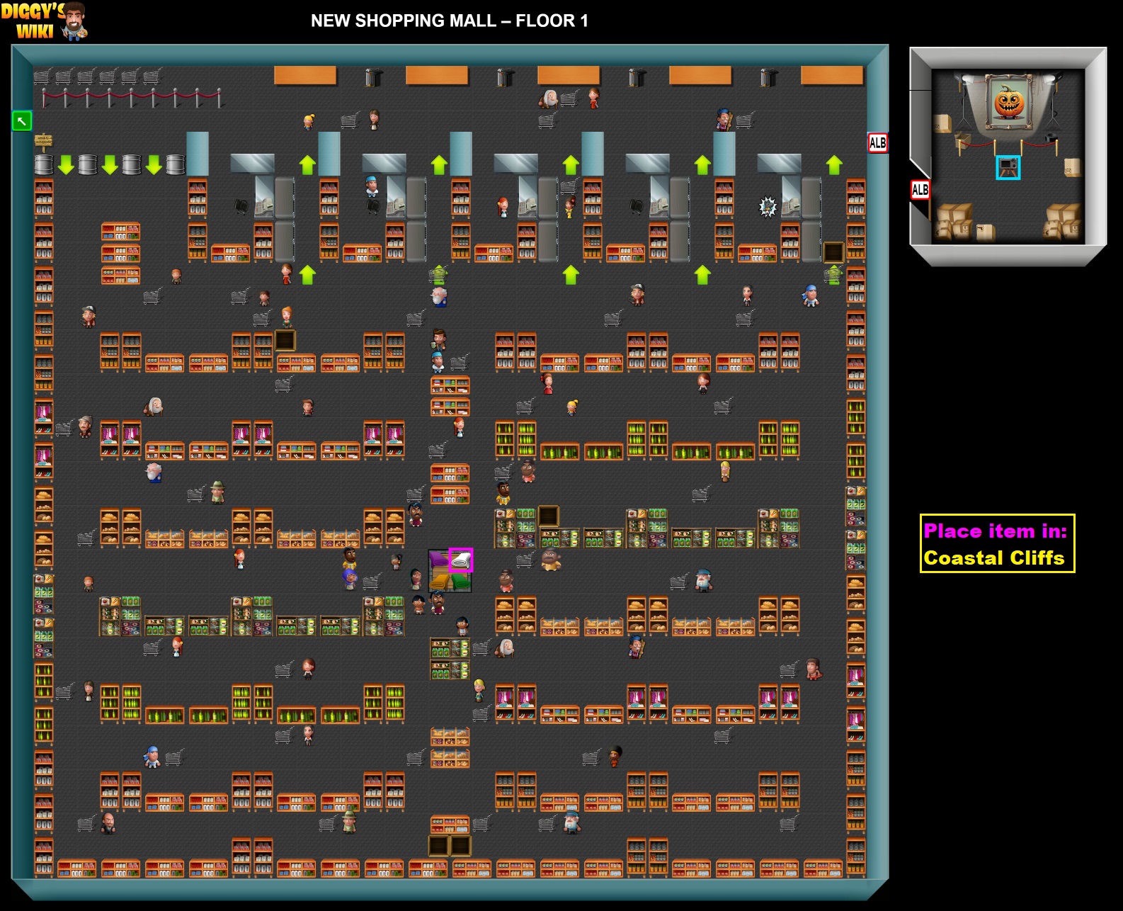Screen dimensions: 1123x911
Task: Click the dark wooden crate beside vegetable shelves
Action: [x=549, y=516]
